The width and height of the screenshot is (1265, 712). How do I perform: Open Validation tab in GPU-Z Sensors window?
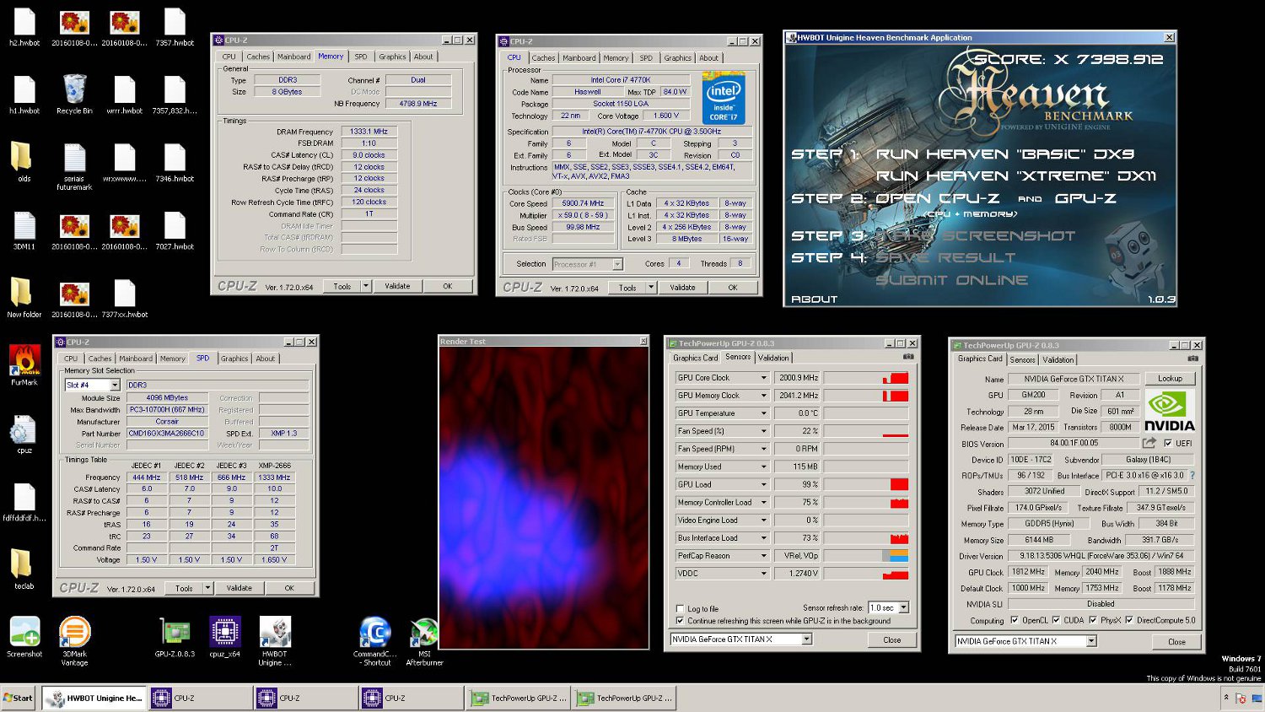point(773,358)
